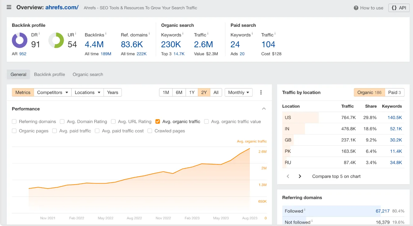Image resolution: width=413 pixels, height=226 pixels.
Task: Click the How to use help icon
Action: (356, 8)
